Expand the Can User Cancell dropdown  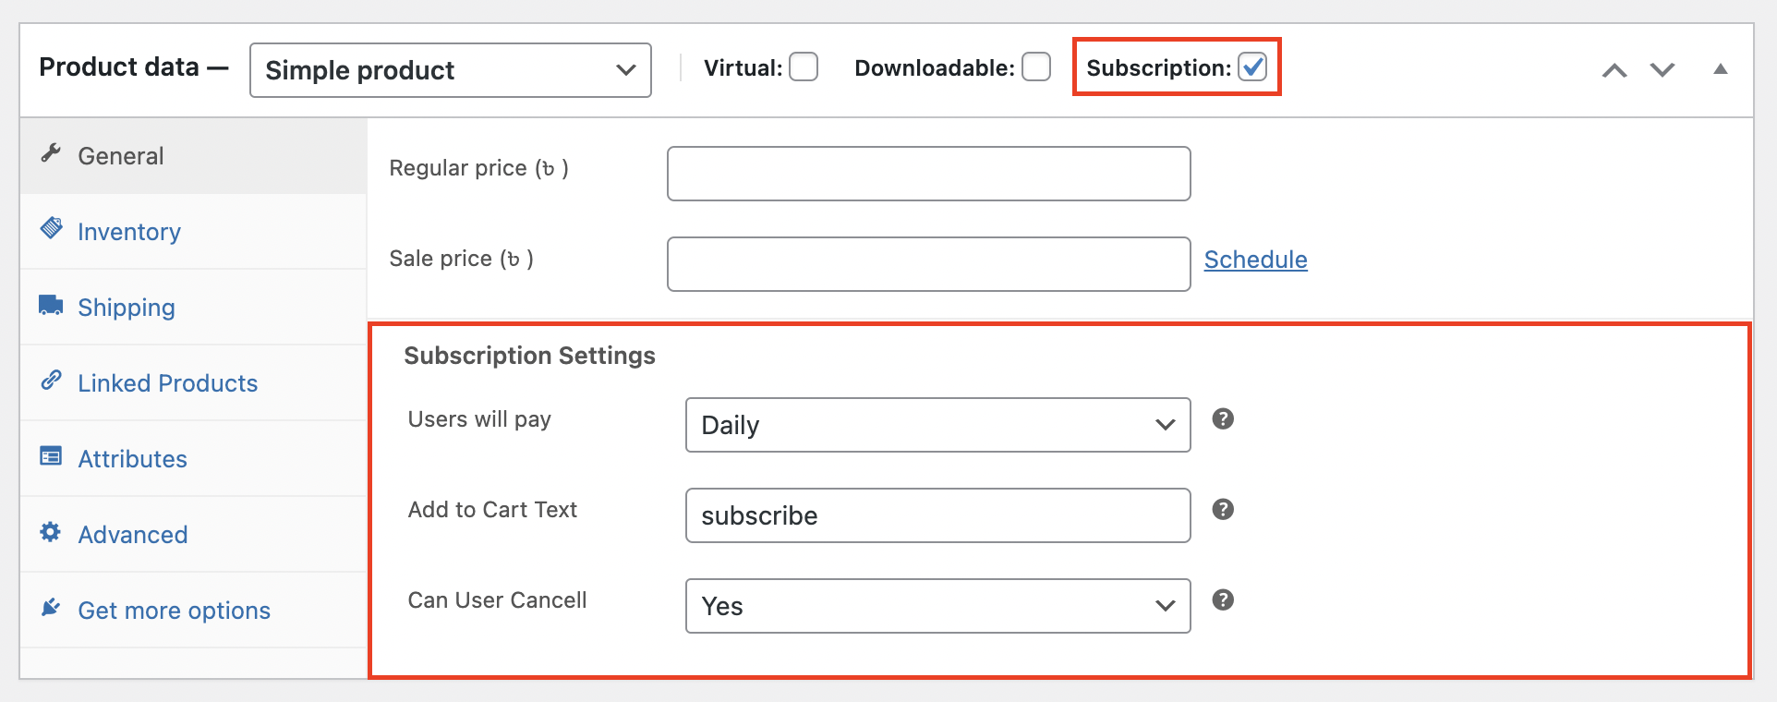click(937, 606)
